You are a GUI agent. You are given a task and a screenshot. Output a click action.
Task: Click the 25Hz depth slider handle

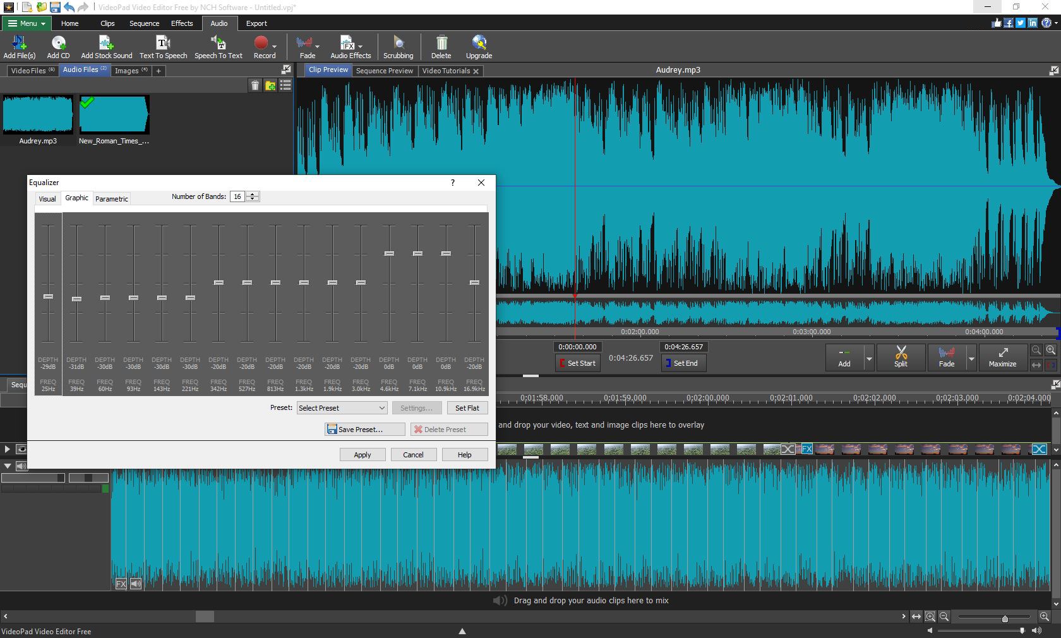click(x=48, y=296)
